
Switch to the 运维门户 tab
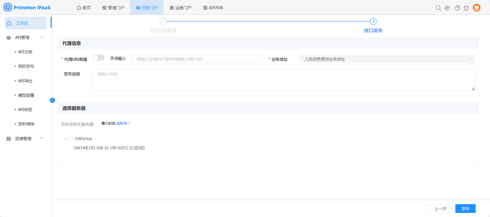point(180,8)
